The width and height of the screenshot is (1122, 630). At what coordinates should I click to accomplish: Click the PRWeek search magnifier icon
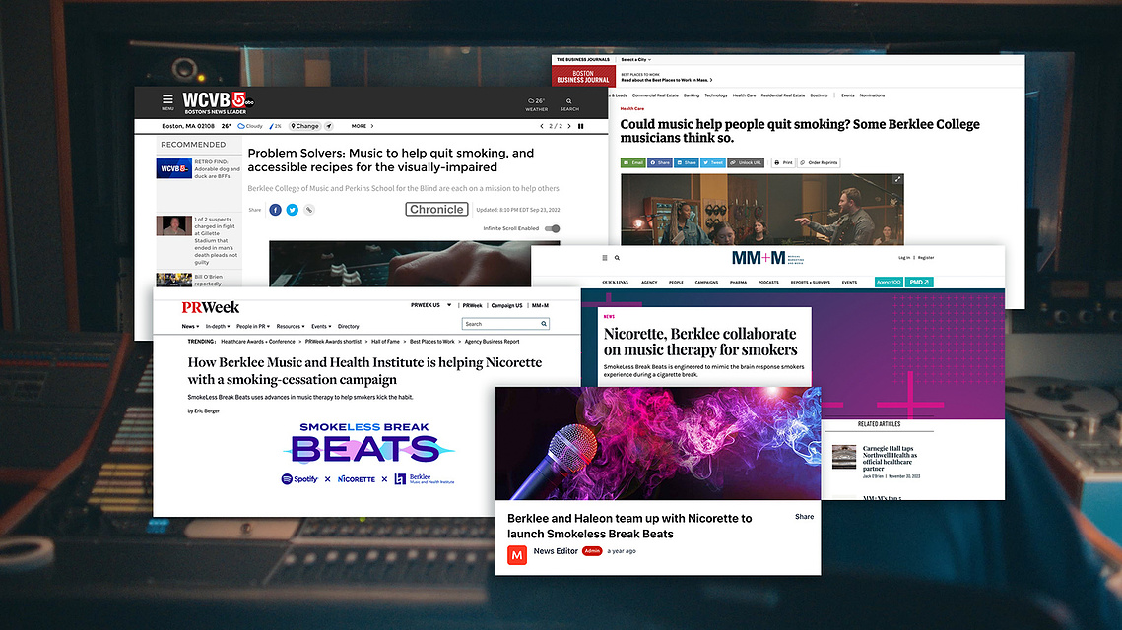point(544,324)
